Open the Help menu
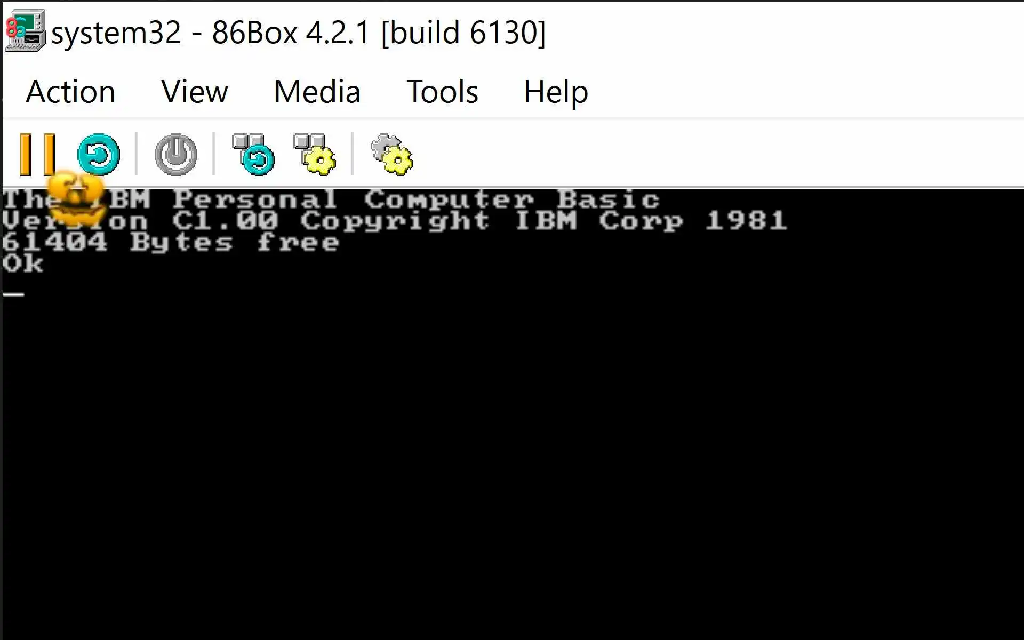The image size is (1024, 640). [556, 91]
